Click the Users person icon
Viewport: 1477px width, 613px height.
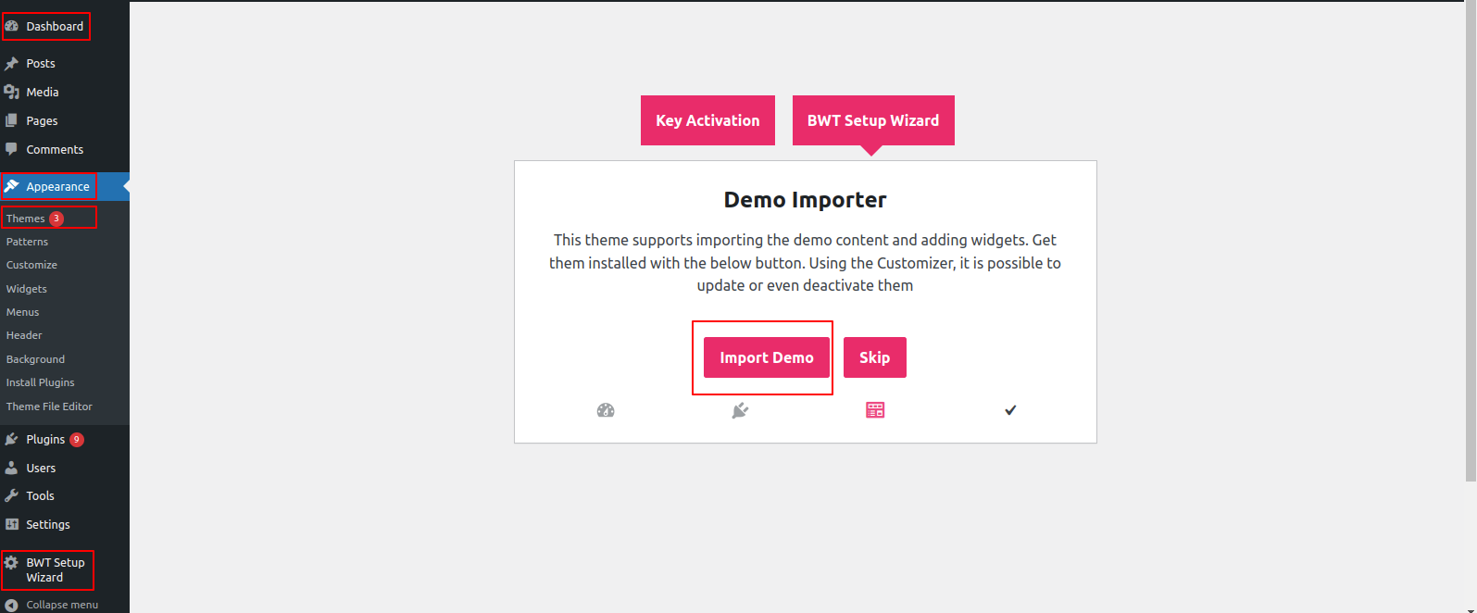(x=12, y=468)
